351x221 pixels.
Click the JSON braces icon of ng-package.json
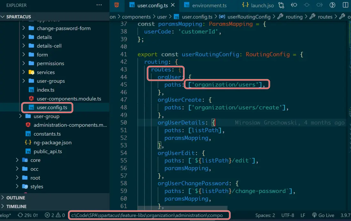(x=28, y=142)
